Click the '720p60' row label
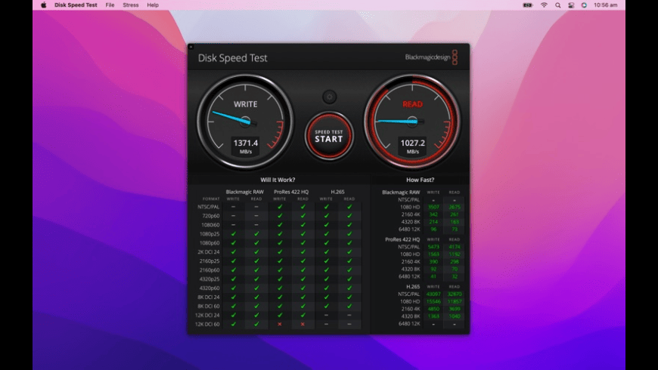Screen dimensions: 658x370 (x=211, y=216)
